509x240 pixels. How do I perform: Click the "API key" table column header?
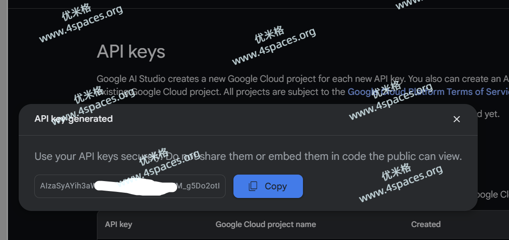click(118, 224)
